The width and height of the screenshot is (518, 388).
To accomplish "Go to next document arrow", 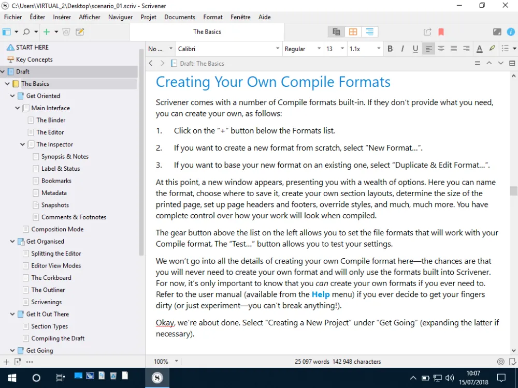I will click(x=500, y=63).
